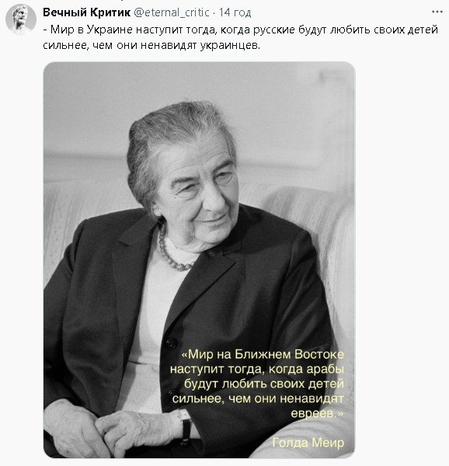The image size is (449, 466).
Task: Open the attached black-and-white photo
Action: point(199,259)
